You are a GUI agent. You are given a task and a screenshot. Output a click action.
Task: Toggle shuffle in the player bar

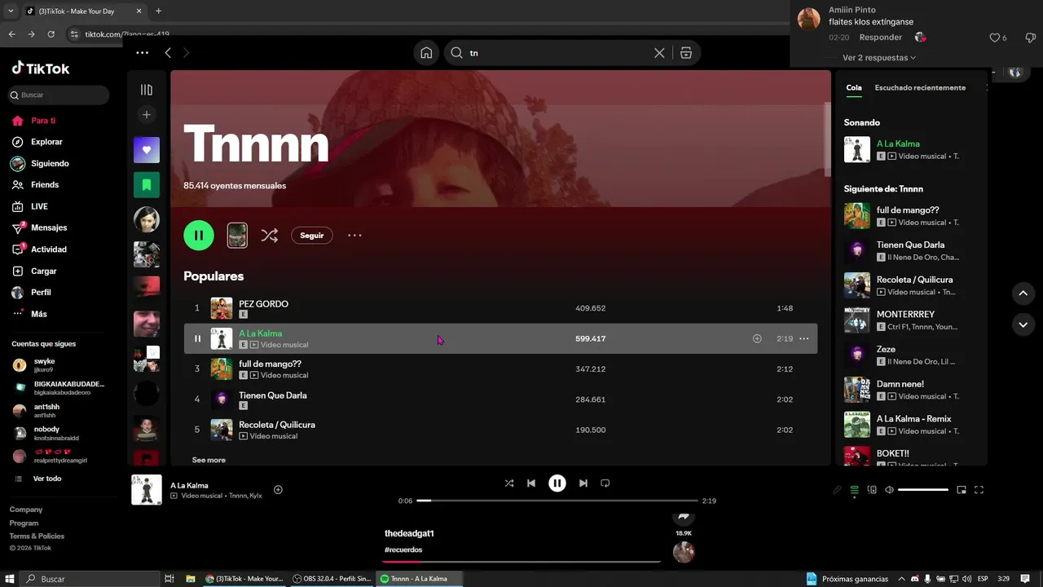(509, 483)
